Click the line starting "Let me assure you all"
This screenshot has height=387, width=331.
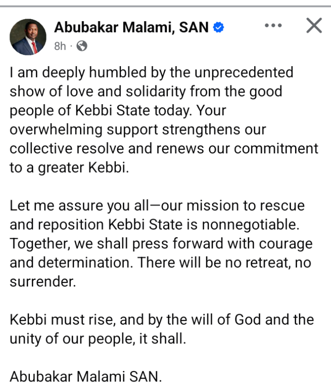tap(157, 205)
